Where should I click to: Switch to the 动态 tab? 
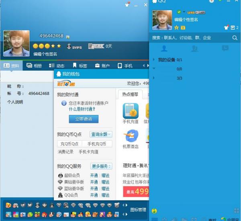[57, 65]
